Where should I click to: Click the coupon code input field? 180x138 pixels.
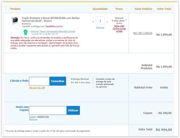coord(48,110)
